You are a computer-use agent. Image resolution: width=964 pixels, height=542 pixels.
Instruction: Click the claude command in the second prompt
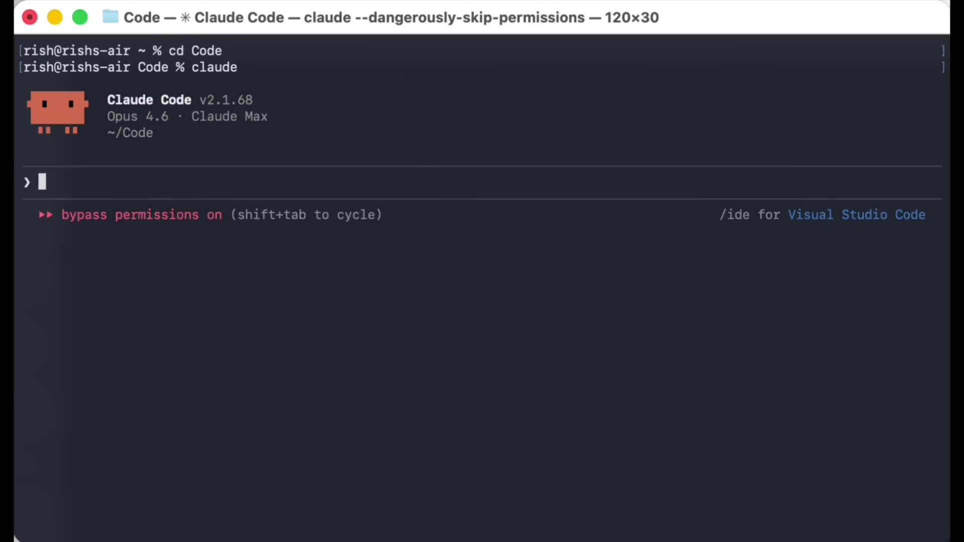(214, 67)
